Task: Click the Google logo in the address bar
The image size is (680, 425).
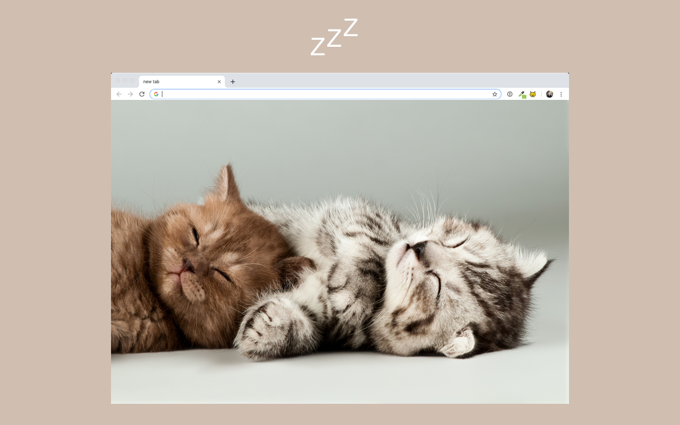Action: [x=156, y=94]
